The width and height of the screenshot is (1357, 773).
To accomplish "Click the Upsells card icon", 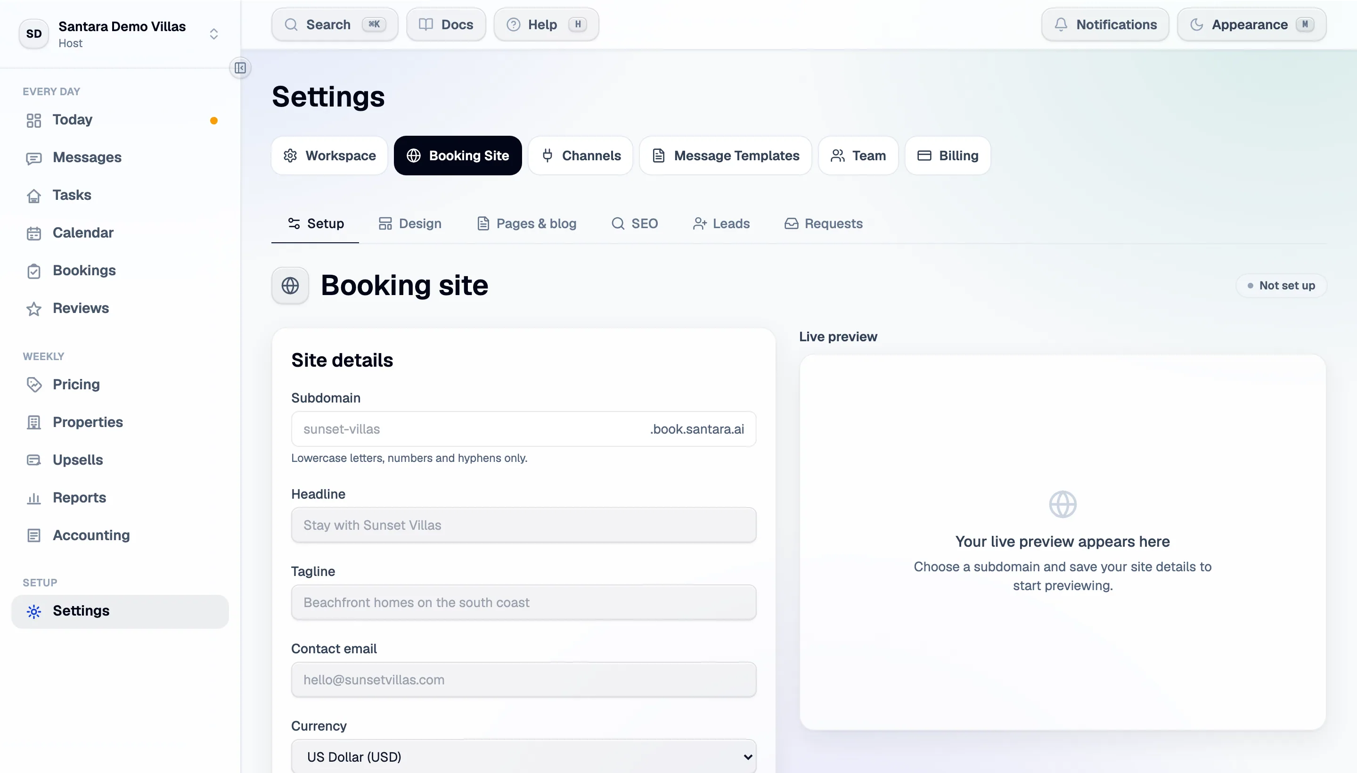I will (x=33, y=461).
